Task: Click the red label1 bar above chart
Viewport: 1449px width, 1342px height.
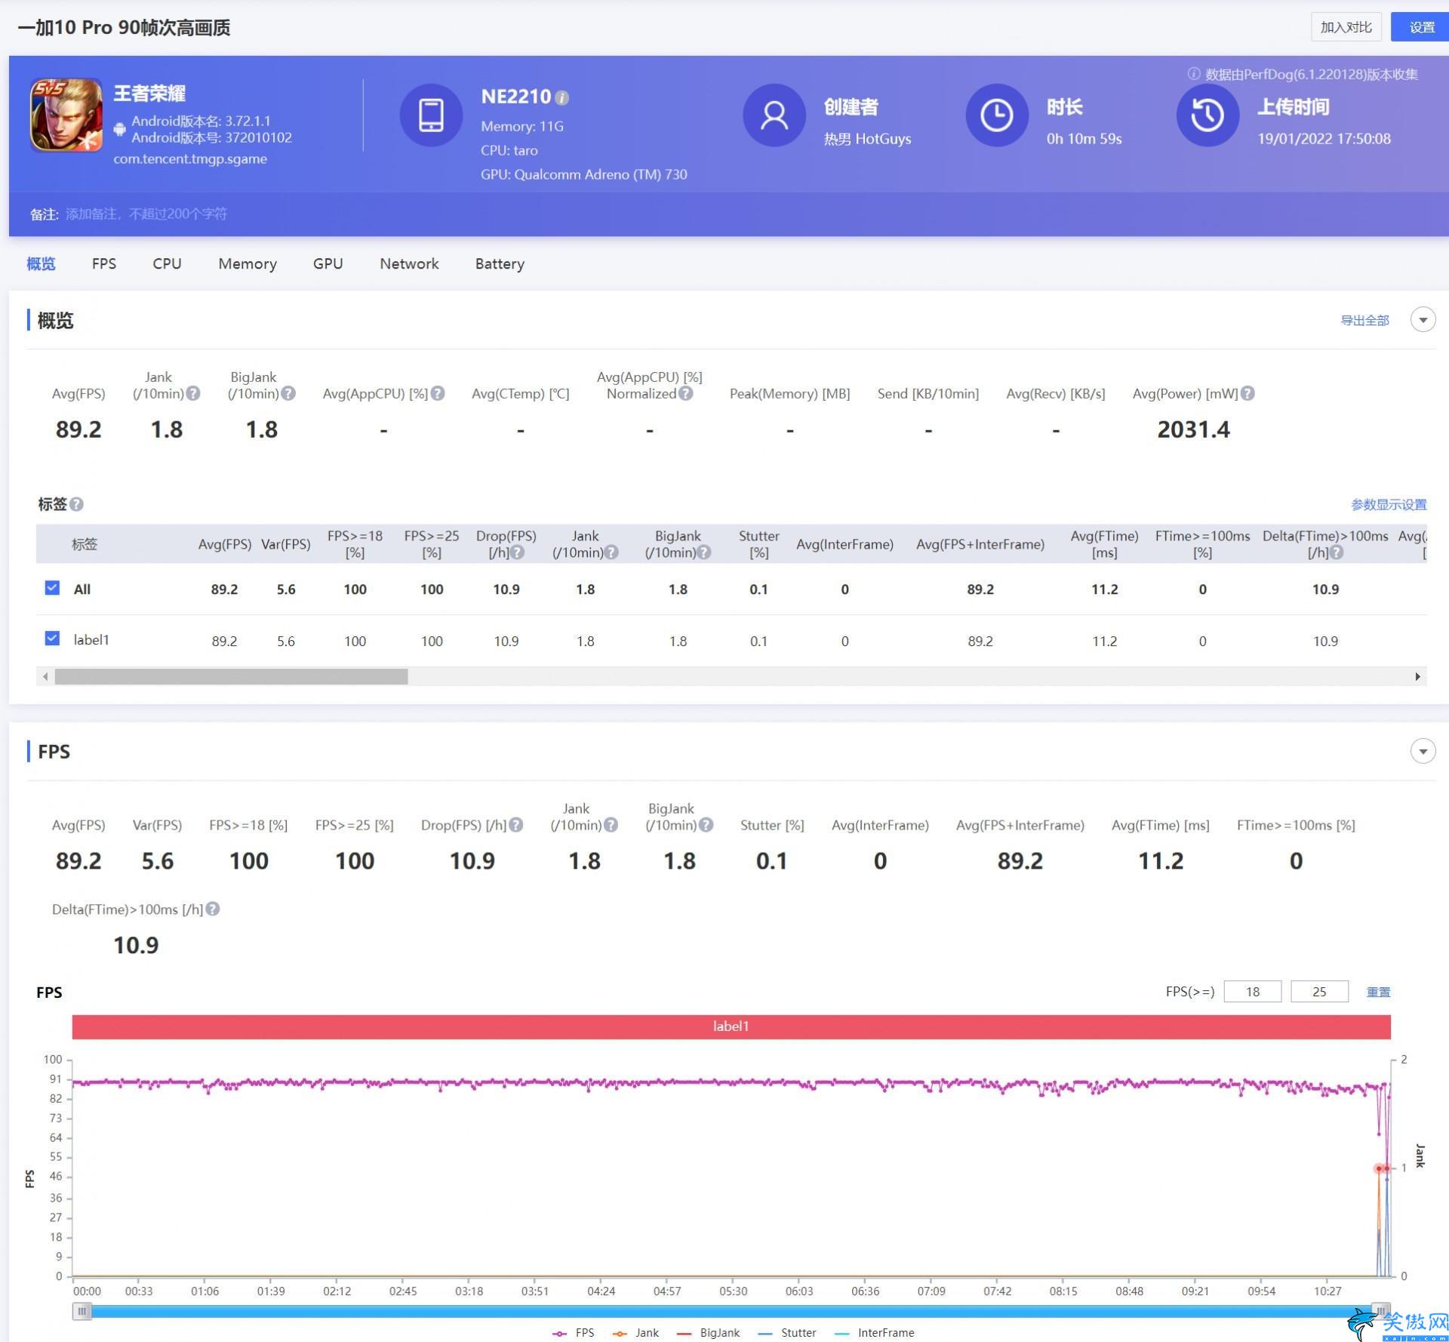Action: (731, 1027)
